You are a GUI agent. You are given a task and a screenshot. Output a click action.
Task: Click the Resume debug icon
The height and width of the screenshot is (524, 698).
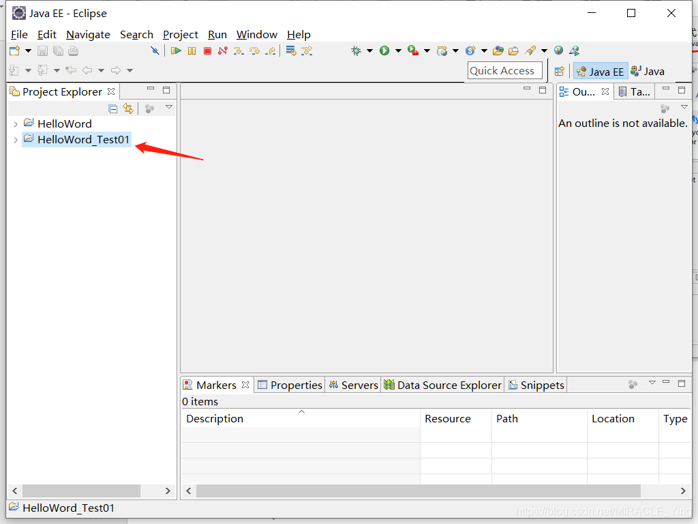177,50
